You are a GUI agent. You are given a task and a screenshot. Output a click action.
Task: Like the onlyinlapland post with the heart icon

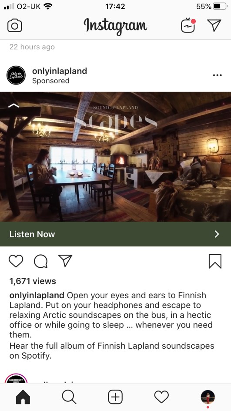[x=16, y=261]
